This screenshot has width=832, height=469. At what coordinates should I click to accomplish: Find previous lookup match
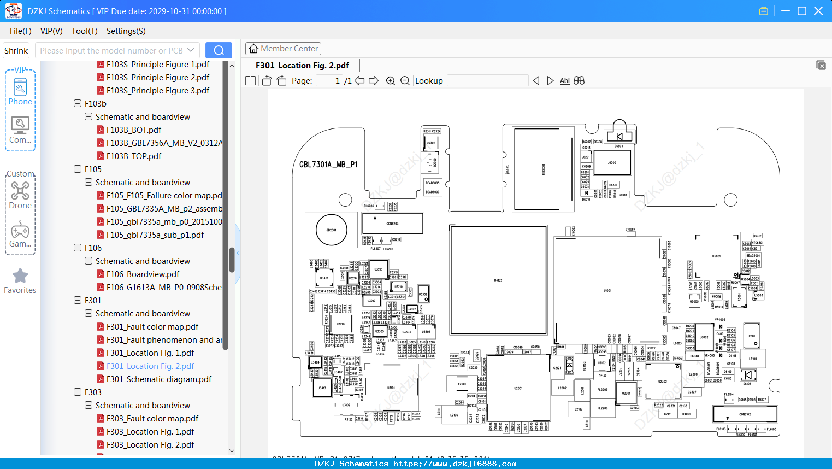(536, 81)
